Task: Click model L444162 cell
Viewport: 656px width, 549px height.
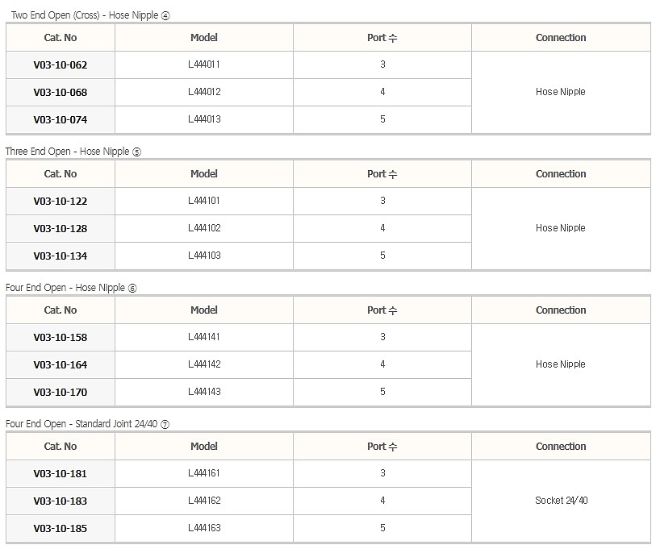Action: 204,501
